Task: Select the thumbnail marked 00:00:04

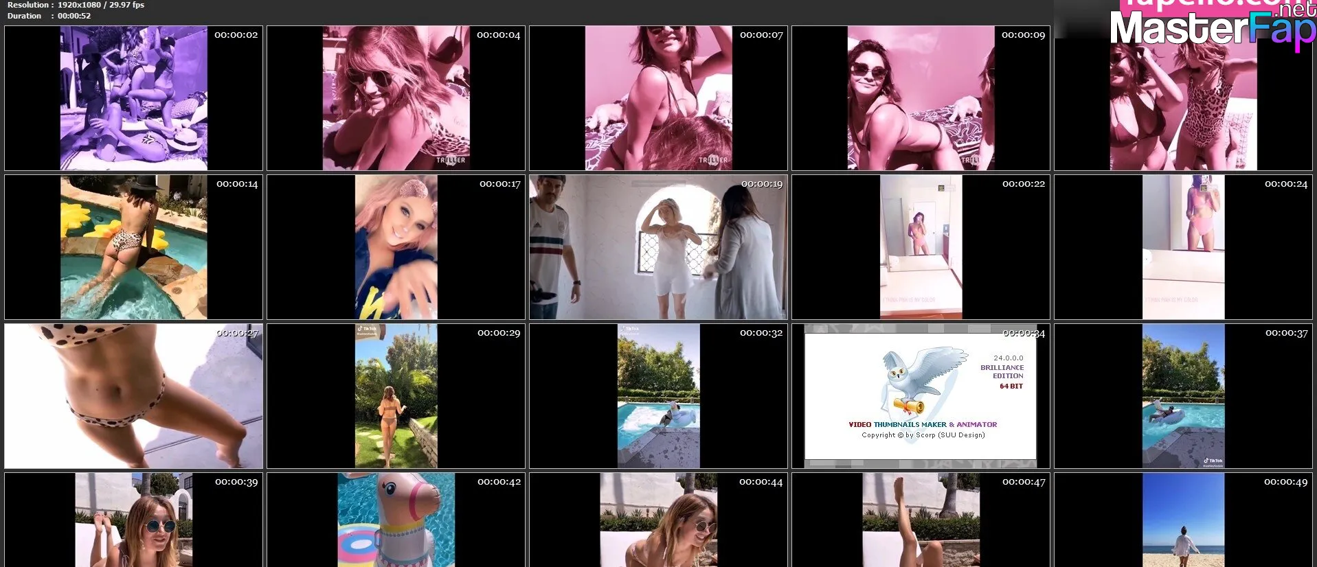Action: point(396,98)
